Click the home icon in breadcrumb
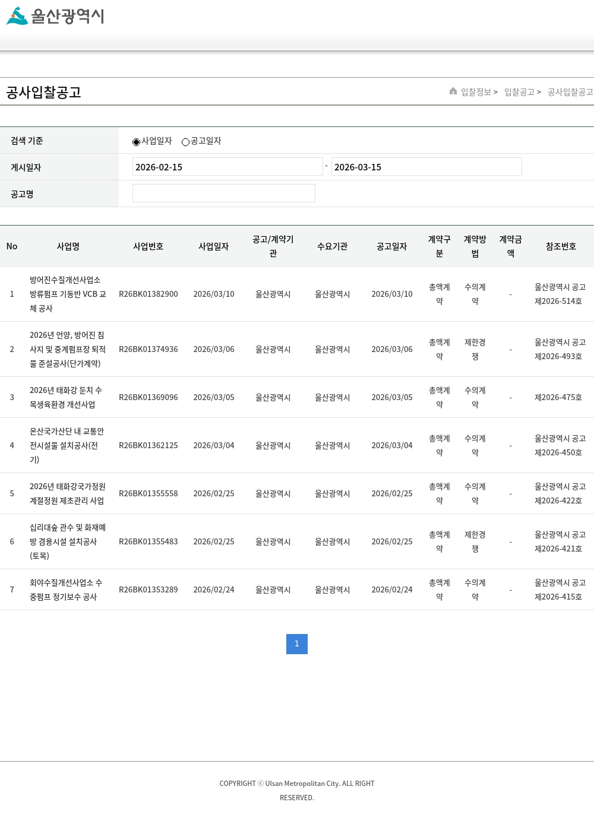The height and width of the screenshot is (821, 594). tap(453, 91)
